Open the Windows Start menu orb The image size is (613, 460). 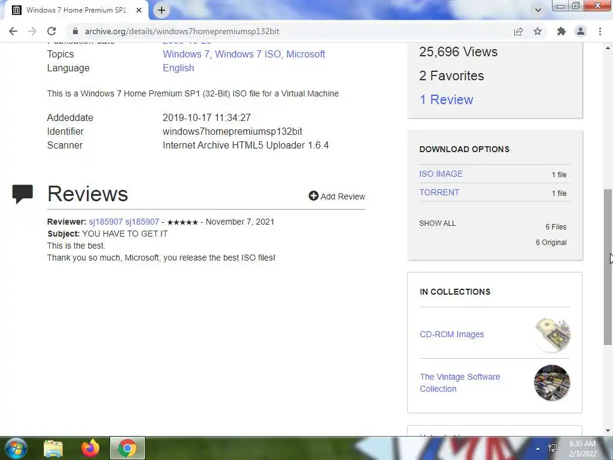(16, 448)
